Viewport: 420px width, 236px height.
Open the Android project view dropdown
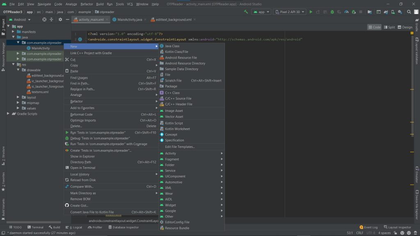[20, 20]
